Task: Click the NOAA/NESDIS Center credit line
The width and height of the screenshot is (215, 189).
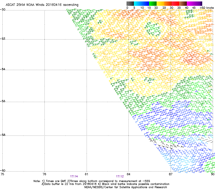Action: click(126, 187)
